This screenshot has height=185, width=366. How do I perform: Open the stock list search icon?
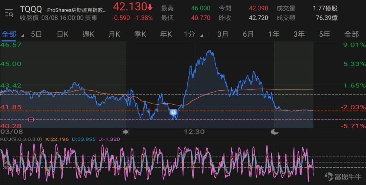[9, 13]
